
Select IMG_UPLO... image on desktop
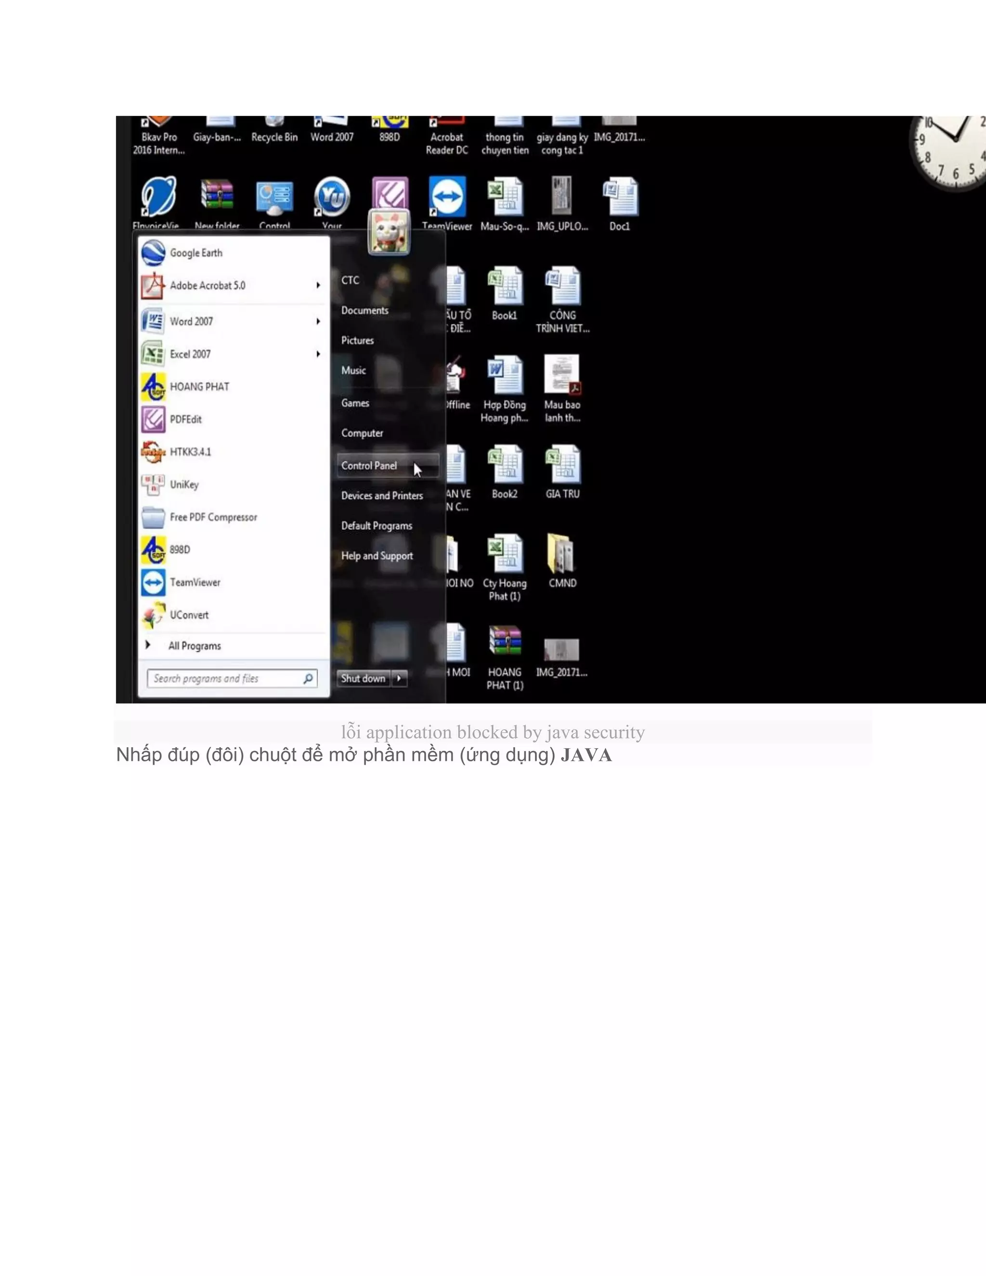pos(562,203)
